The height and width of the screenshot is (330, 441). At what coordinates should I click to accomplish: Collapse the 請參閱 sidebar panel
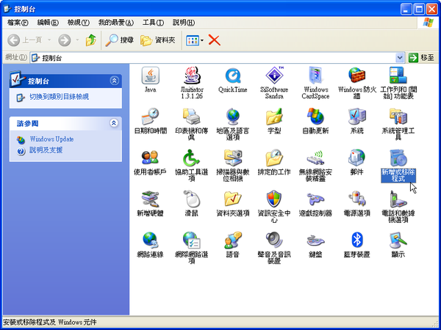click(114, 123)
